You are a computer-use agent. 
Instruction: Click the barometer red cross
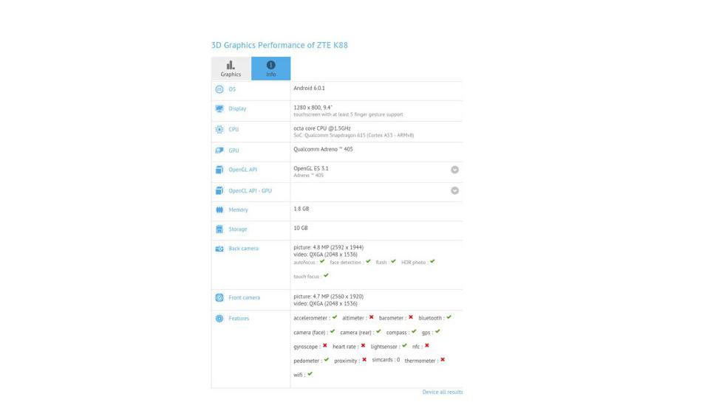[x=411, y=317]
